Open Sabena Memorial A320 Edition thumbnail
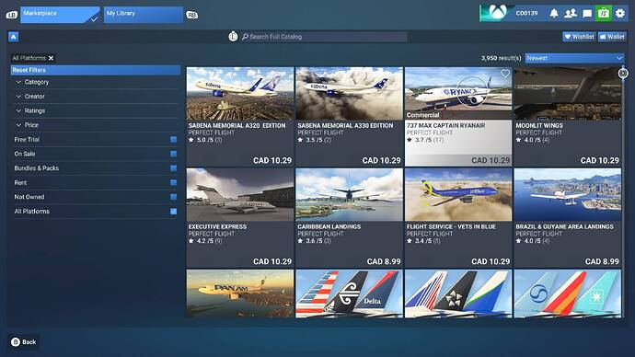 (240, 94)
